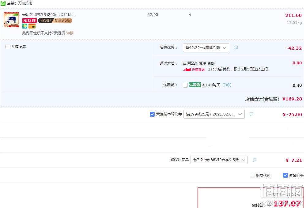
Task: Select the weight 11.51kg under the item subtotal
Action: click(x=294, y=23)
